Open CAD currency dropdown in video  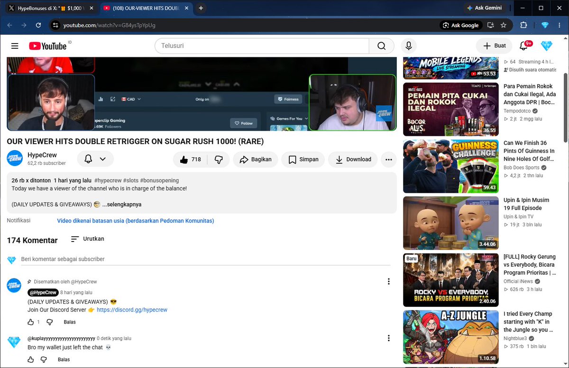(x=131, y=99)
